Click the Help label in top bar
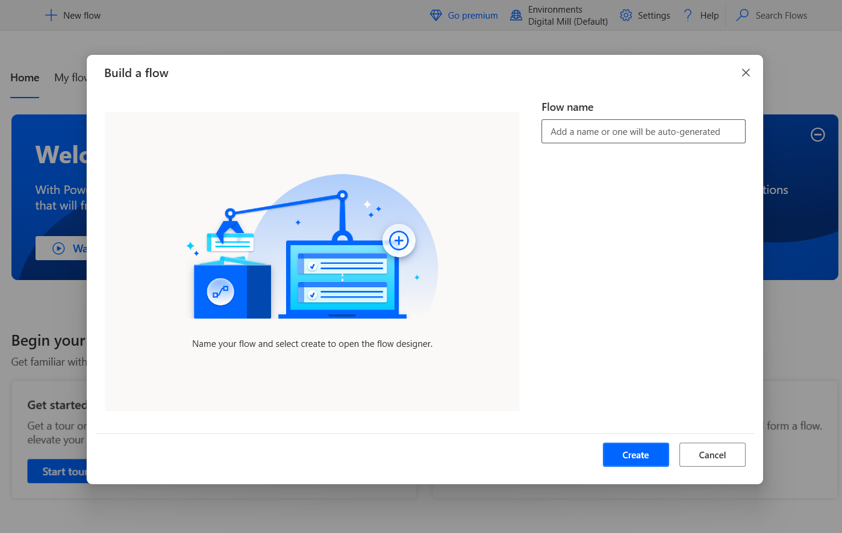The width and height of the screenshot is (842, 533). point(709,16)
